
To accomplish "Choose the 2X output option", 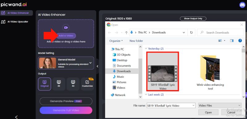I will point(59,84).
